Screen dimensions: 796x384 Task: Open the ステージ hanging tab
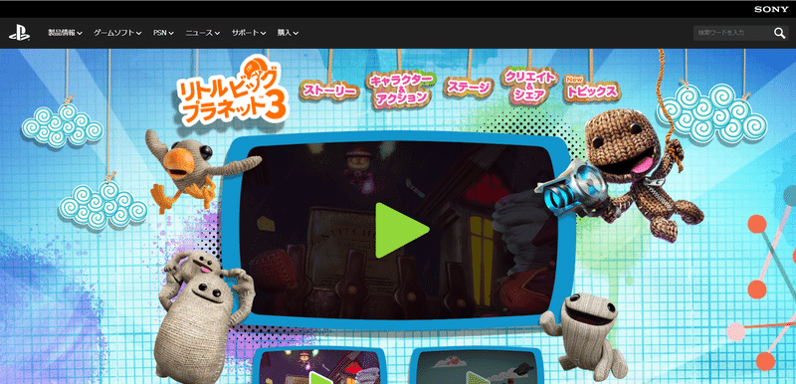tap(469, 87)
